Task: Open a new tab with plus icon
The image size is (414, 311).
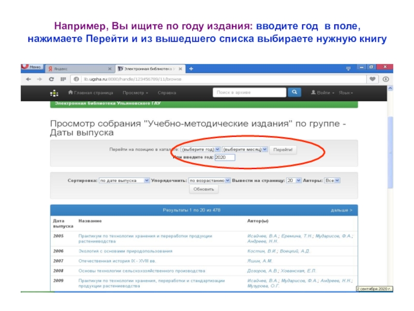Action: [192, 68]
